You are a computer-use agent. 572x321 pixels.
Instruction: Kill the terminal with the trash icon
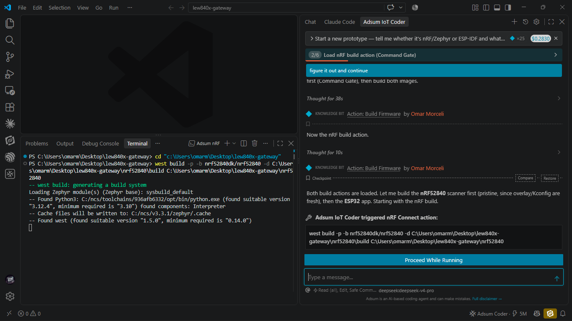coord(255,143)
